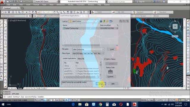Open the Layer Properties Manager icon
190x107 pixels.
click(35, 16)
